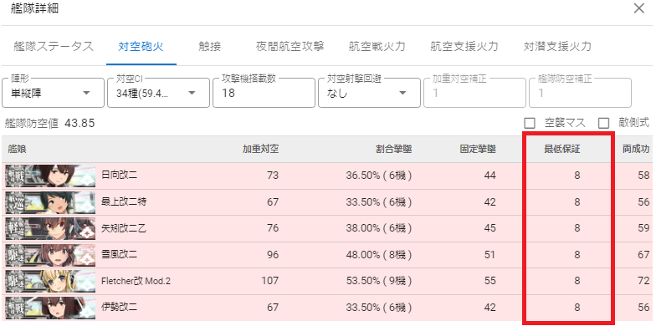Click the 最上改二特 ship banner thumbnail
The width and height of the screenshot is (656, 326).
click(x=50, y=202)
